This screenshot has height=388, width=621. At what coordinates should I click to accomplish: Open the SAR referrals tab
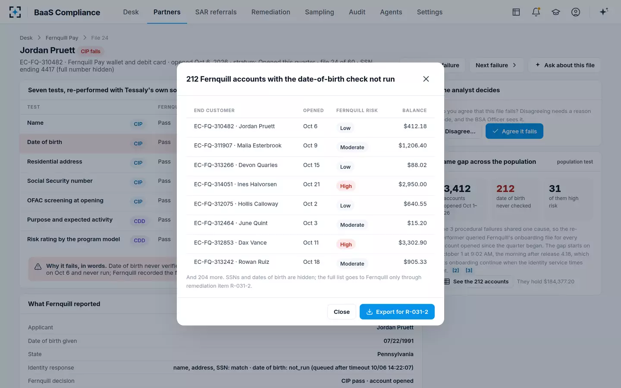click(216, 12)
